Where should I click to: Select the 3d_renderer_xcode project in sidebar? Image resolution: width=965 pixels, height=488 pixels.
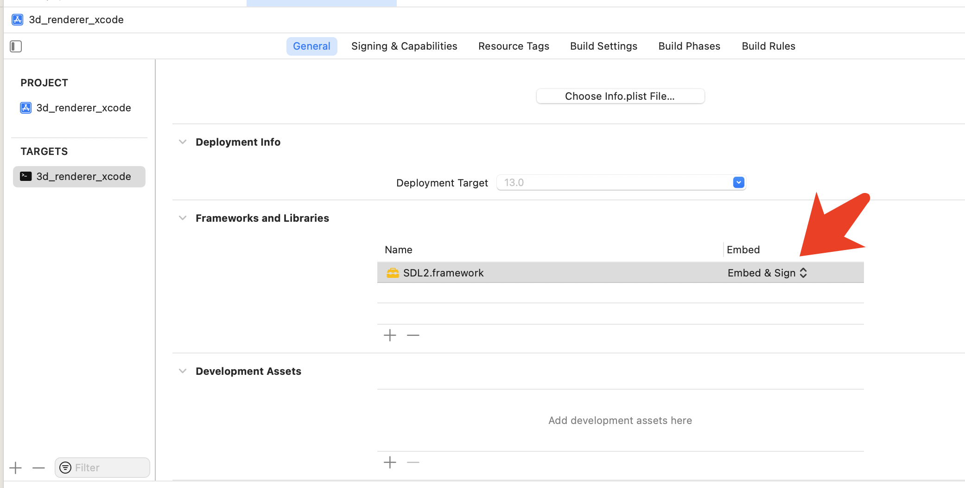point(83,108)
